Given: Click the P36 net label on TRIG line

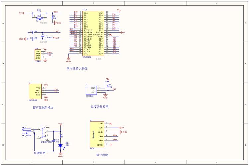Looking at the screenshot, I should click(56, 89).
